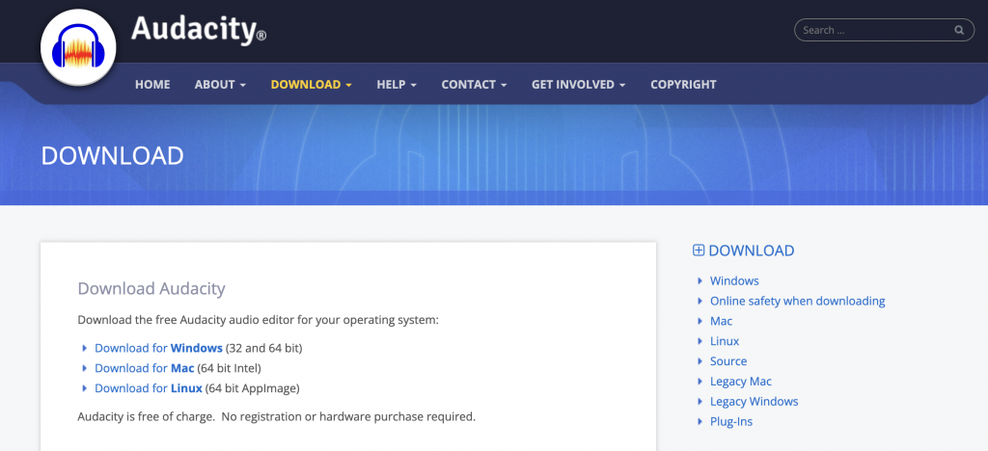Click the Download for Windows link

pos(159,348)
